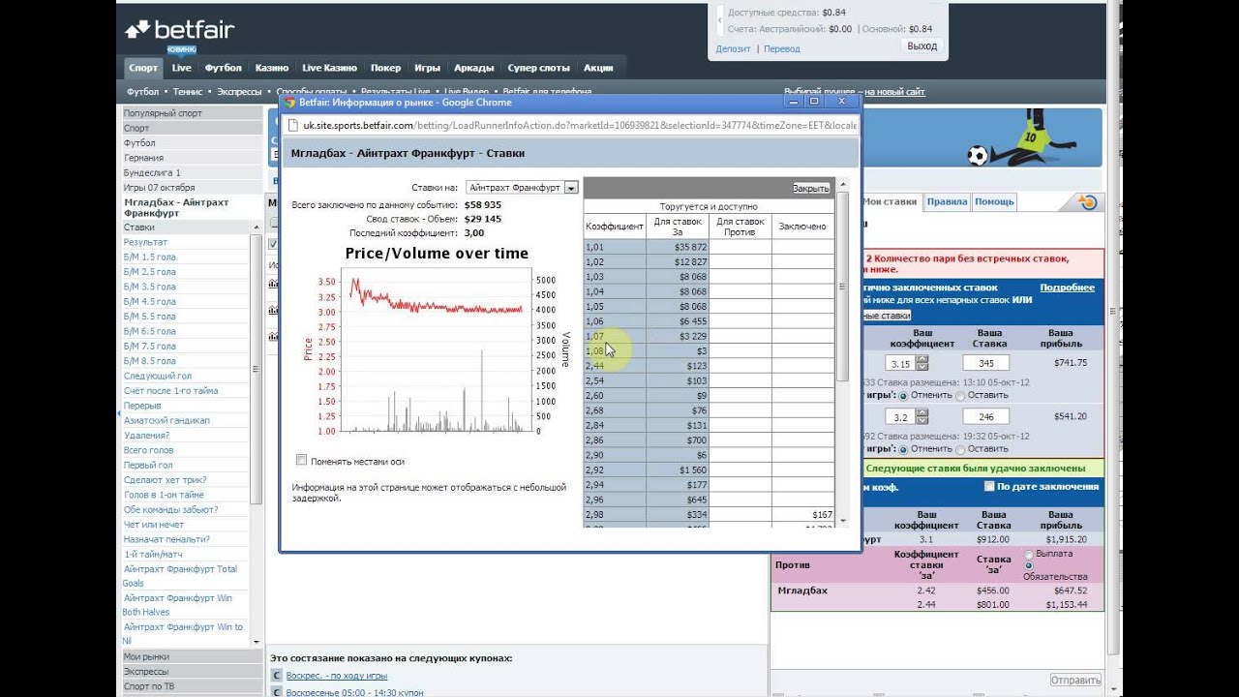Click C icon beside 'Воскрес. - по ходу игры'

point(277,676)
